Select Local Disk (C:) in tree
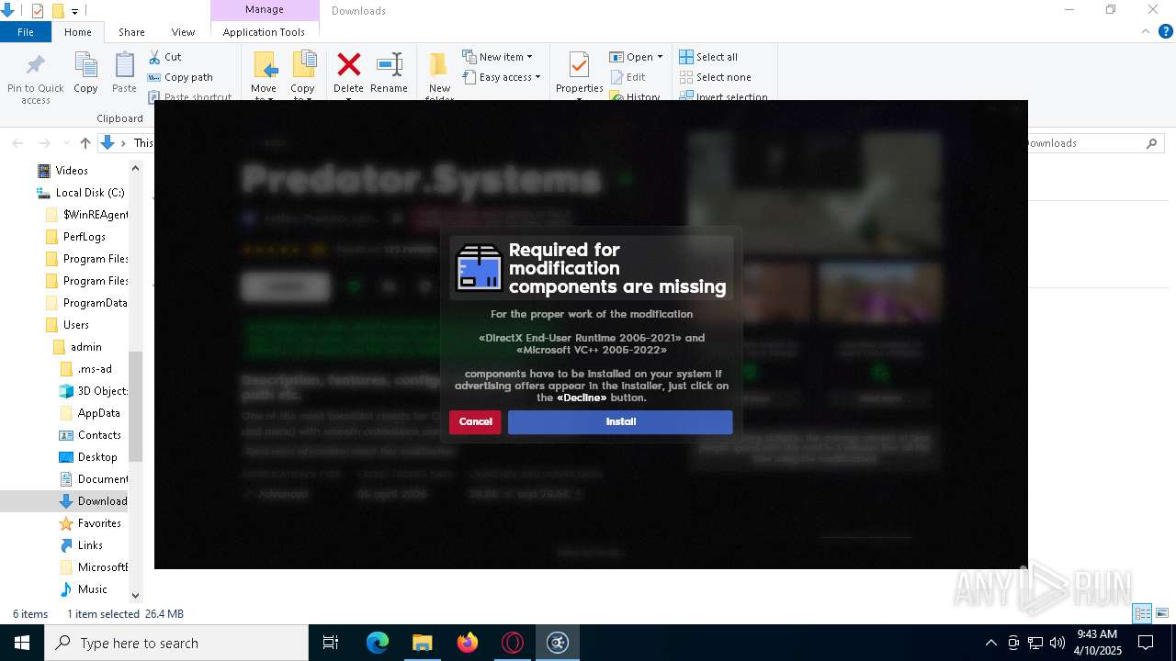 coord(90,193)
